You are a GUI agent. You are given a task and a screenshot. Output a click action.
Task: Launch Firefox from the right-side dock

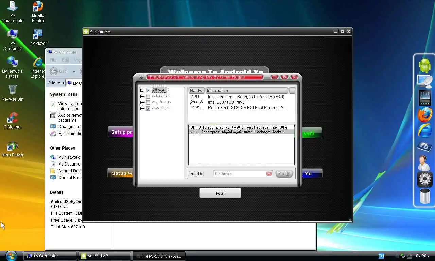point(424,115)
